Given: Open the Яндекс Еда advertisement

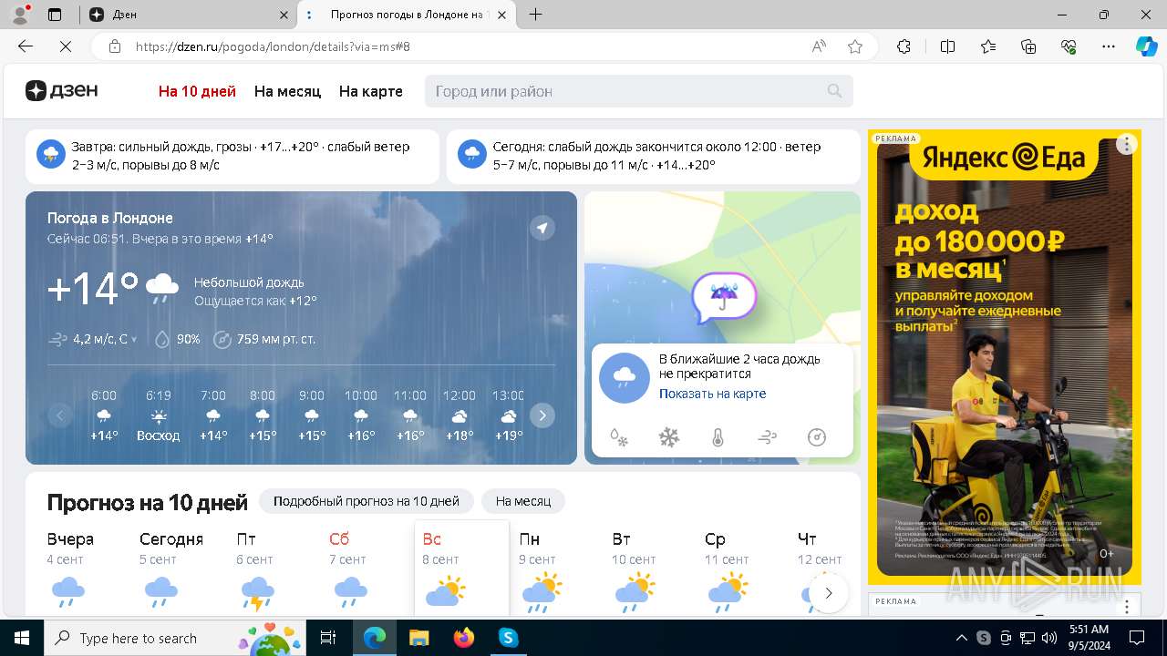Looking at the screenshot, I should (1005, 357).
